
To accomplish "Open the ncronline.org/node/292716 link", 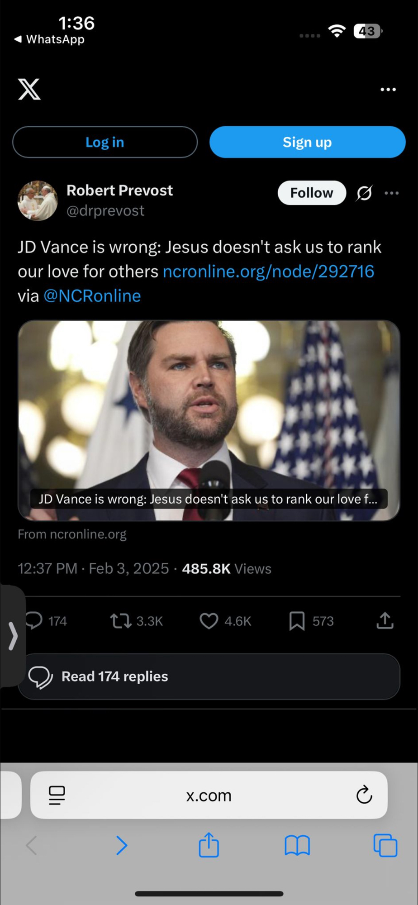I will (x=268, y=271).
